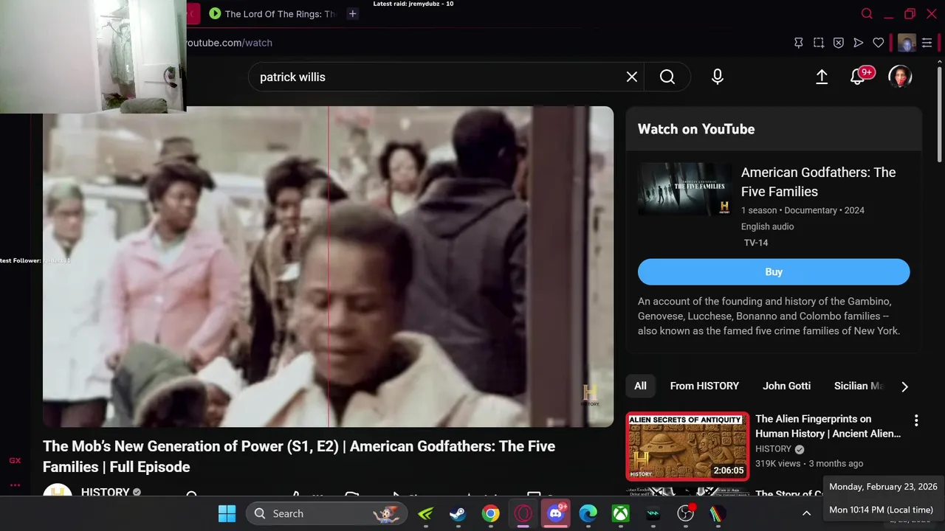945x531 pixels.
Task: Open American Godfathers: The Five Families title
Action: coord(818,181)
